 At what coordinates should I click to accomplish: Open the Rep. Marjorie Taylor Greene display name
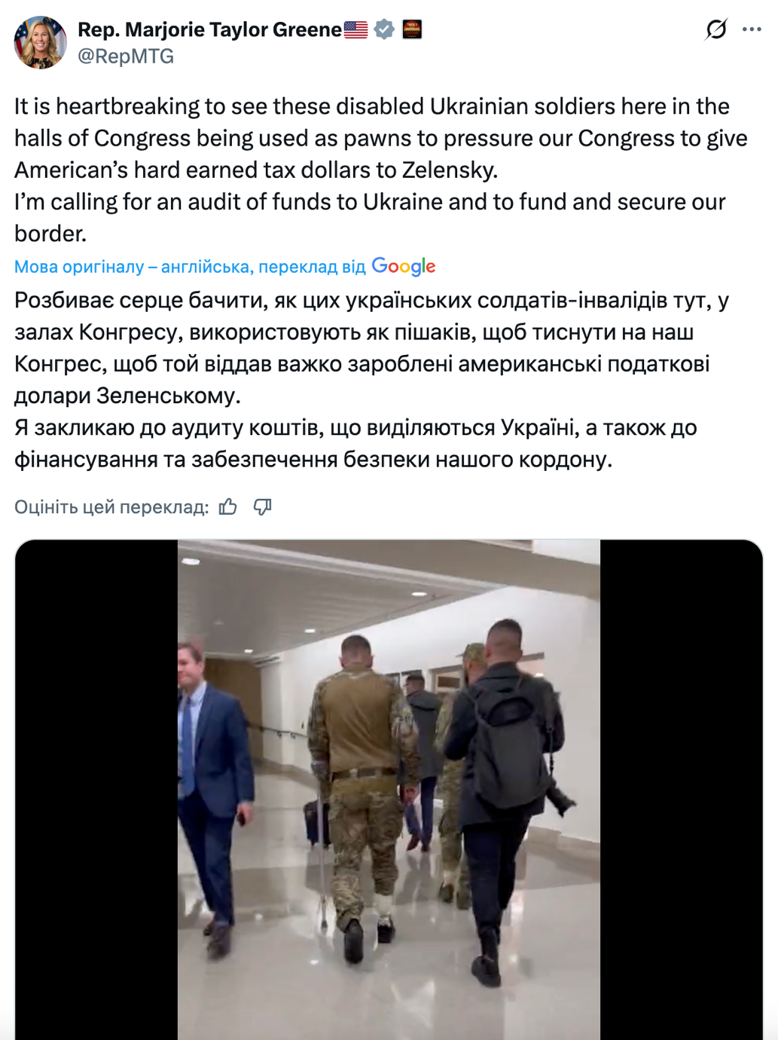tap(209, 29)
